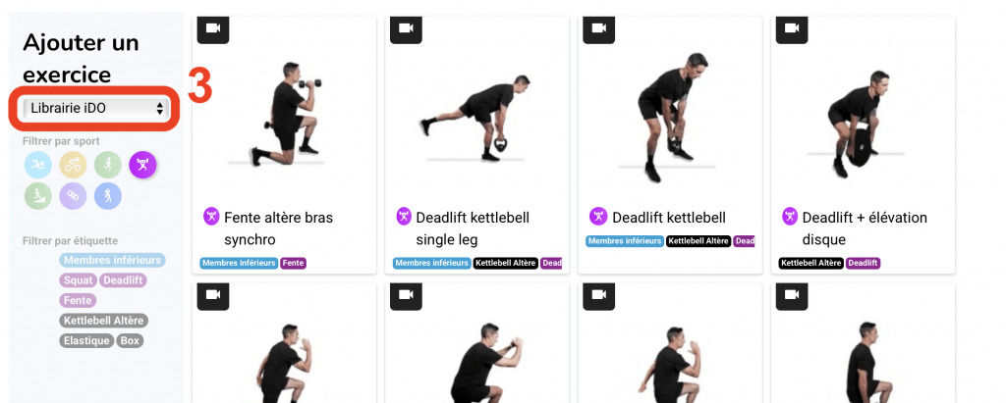The width and height of the screenshot is (1006, 403).
Task: Filter exercises by swimming sport icon
Action: (x=38, y=166)
